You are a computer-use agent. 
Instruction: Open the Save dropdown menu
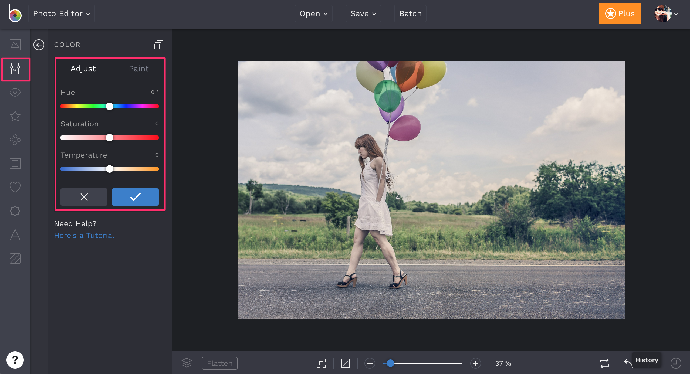click(363, 13)
